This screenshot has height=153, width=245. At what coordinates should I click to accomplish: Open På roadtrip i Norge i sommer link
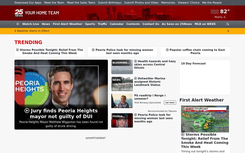point(150,97)
